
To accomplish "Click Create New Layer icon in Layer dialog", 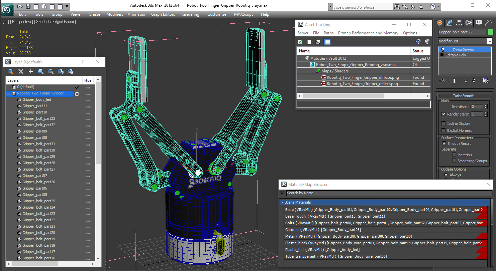I will pos(11,71).
